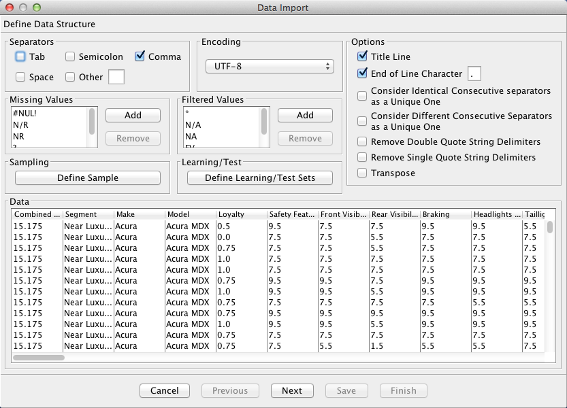
Task: Toggle the Semicolon separator checkbox
Action: point(70,57)
